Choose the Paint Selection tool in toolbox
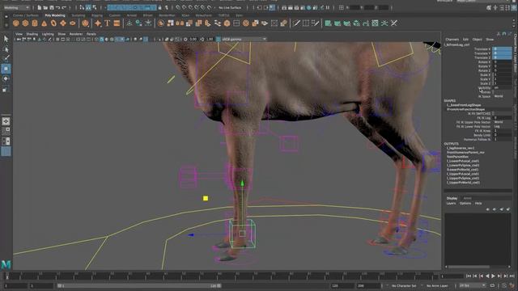 pyautogui.click(x=6, y=59)
